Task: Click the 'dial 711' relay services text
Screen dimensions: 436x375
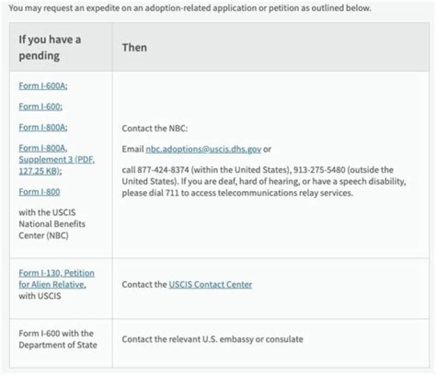Action: pos(163,193)
